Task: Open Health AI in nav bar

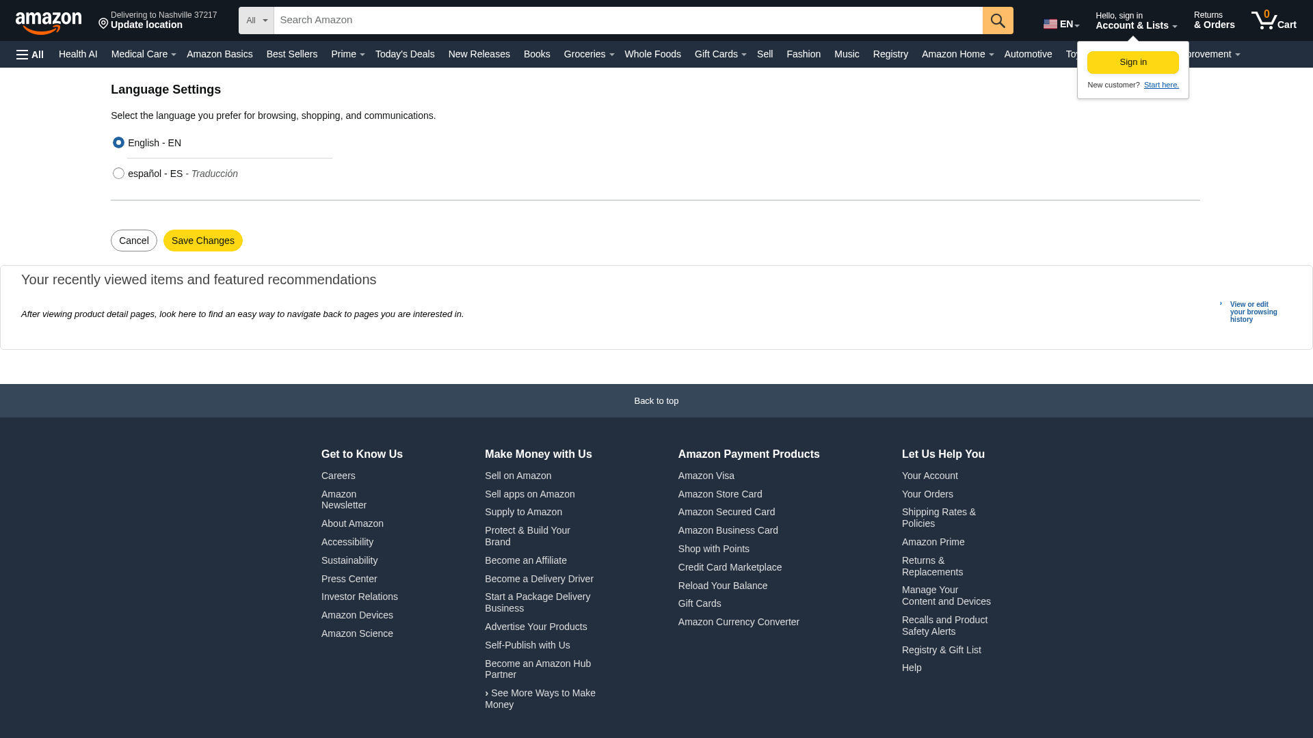Action: click(x=78, y=54)
